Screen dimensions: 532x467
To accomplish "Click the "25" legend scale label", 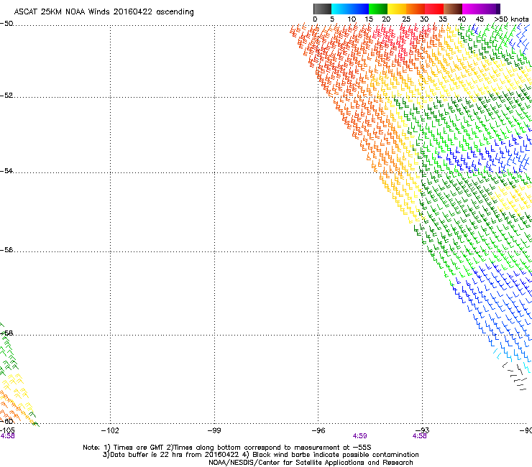I will tap(406, 19).
